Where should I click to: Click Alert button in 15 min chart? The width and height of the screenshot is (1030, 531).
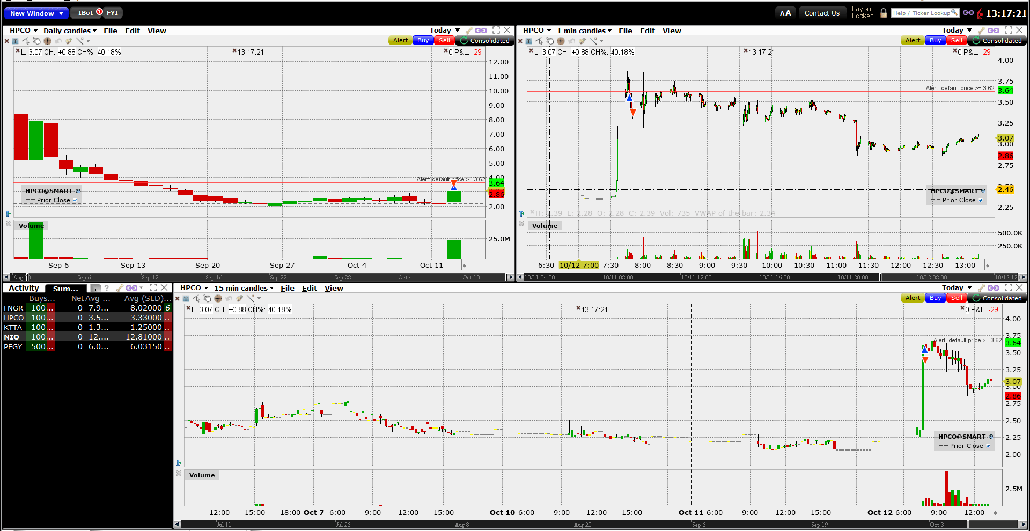click(913, 298)
